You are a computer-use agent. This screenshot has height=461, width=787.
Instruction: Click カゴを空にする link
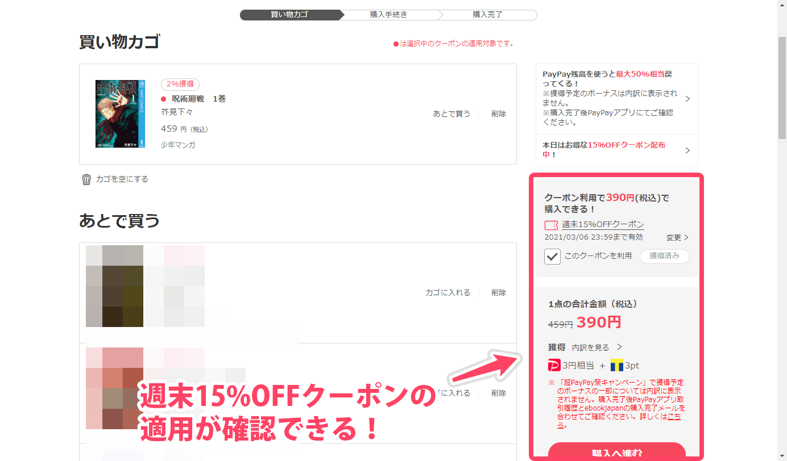point(122,179)
